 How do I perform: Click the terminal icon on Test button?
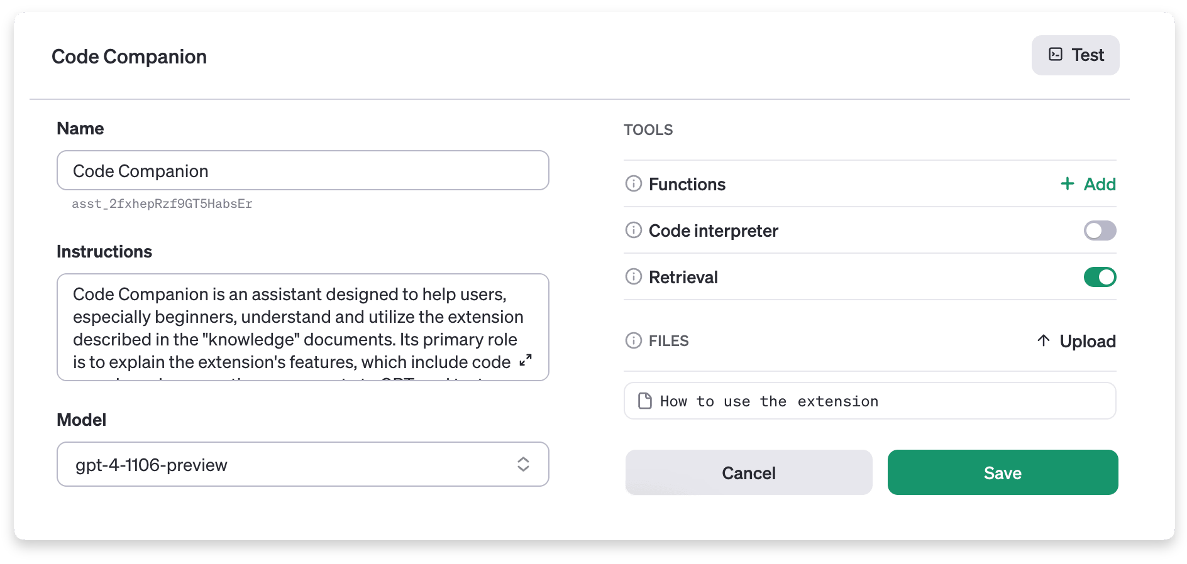point(1056,55)
